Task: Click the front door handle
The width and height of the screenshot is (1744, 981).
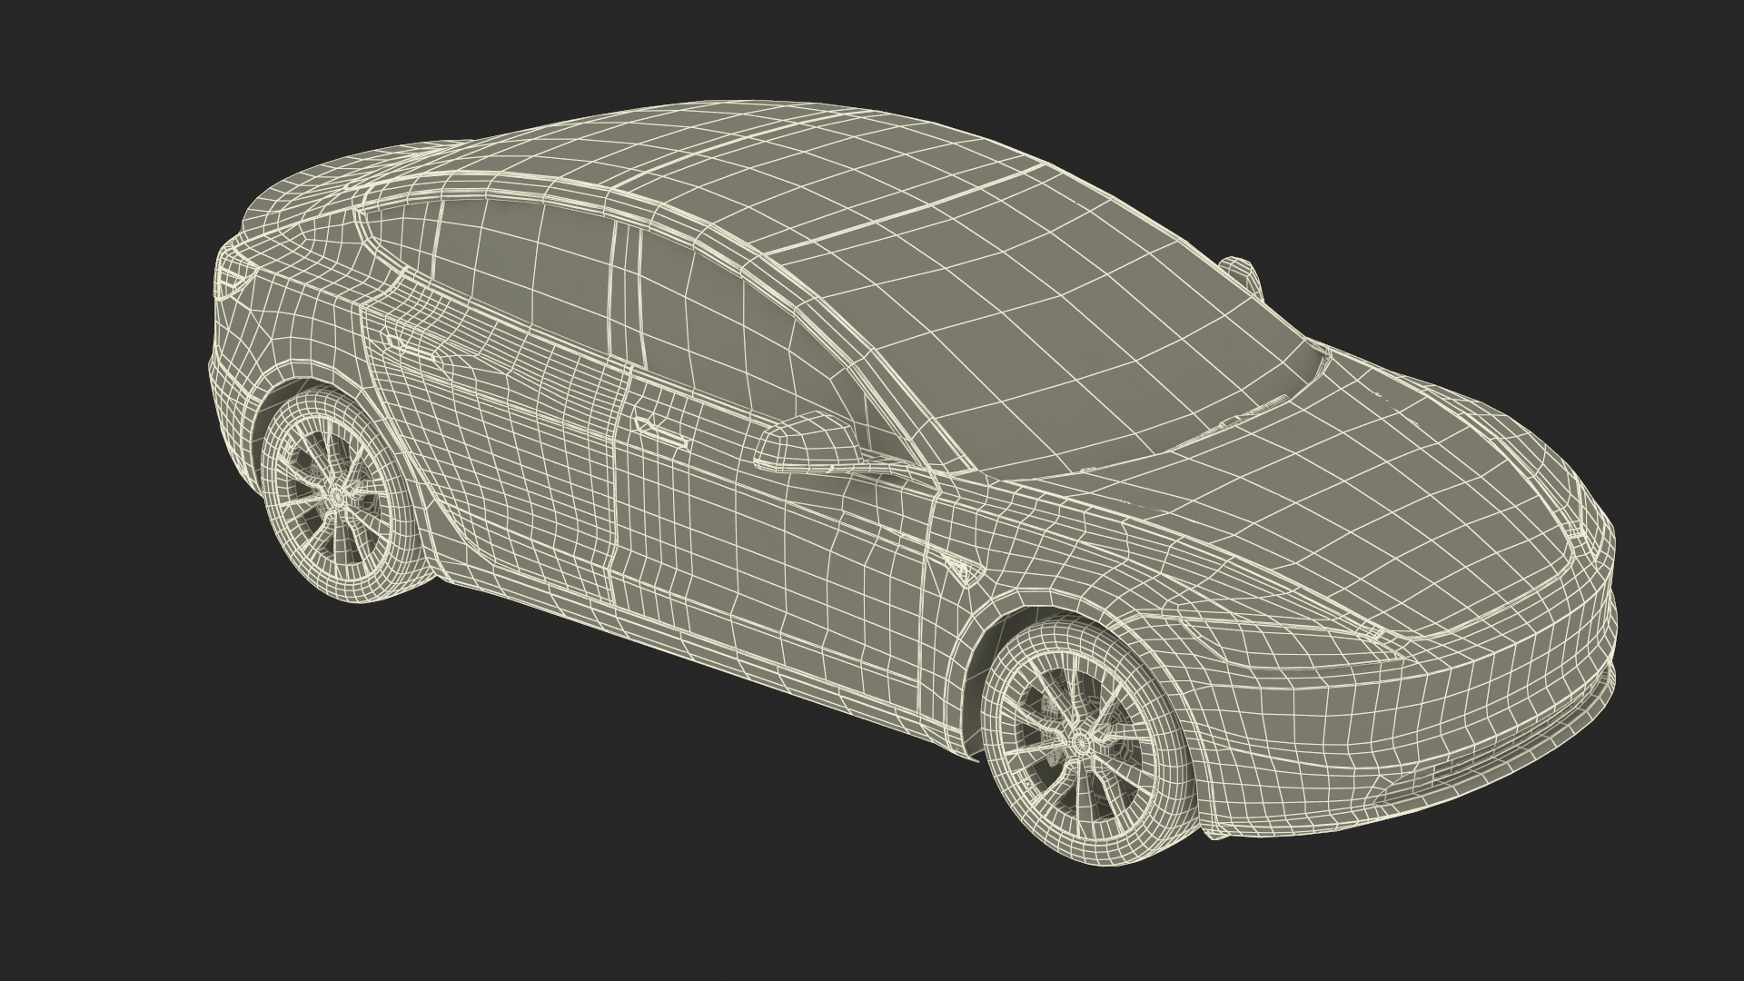Action: (661, 431)
